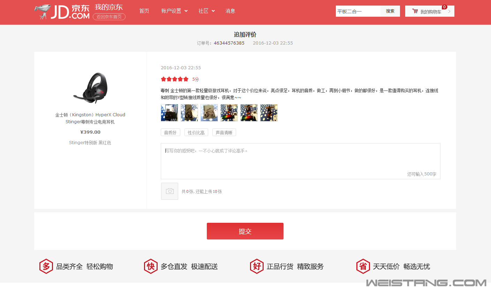Viewport: 491px width, 291px height.
Task: Open the fourth review photo thumbnail
Action: [229, 113]
